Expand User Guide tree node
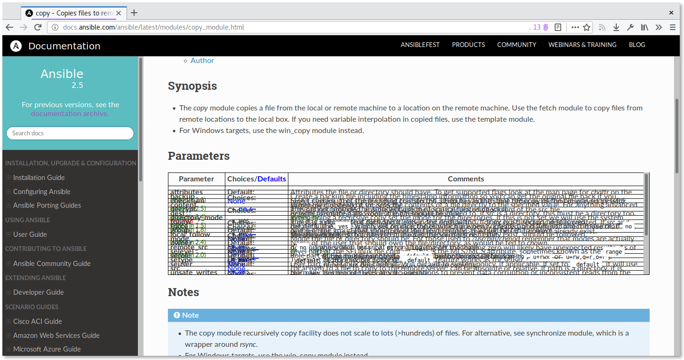The height and width of the screenshot is (360, 684). (8, 235)
